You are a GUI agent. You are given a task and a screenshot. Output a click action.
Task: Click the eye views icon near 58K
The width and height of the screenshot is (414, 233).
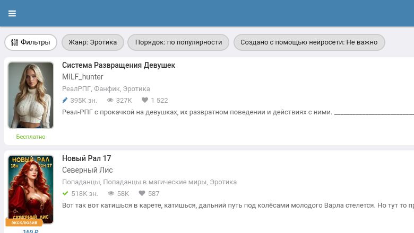(111, 193)
